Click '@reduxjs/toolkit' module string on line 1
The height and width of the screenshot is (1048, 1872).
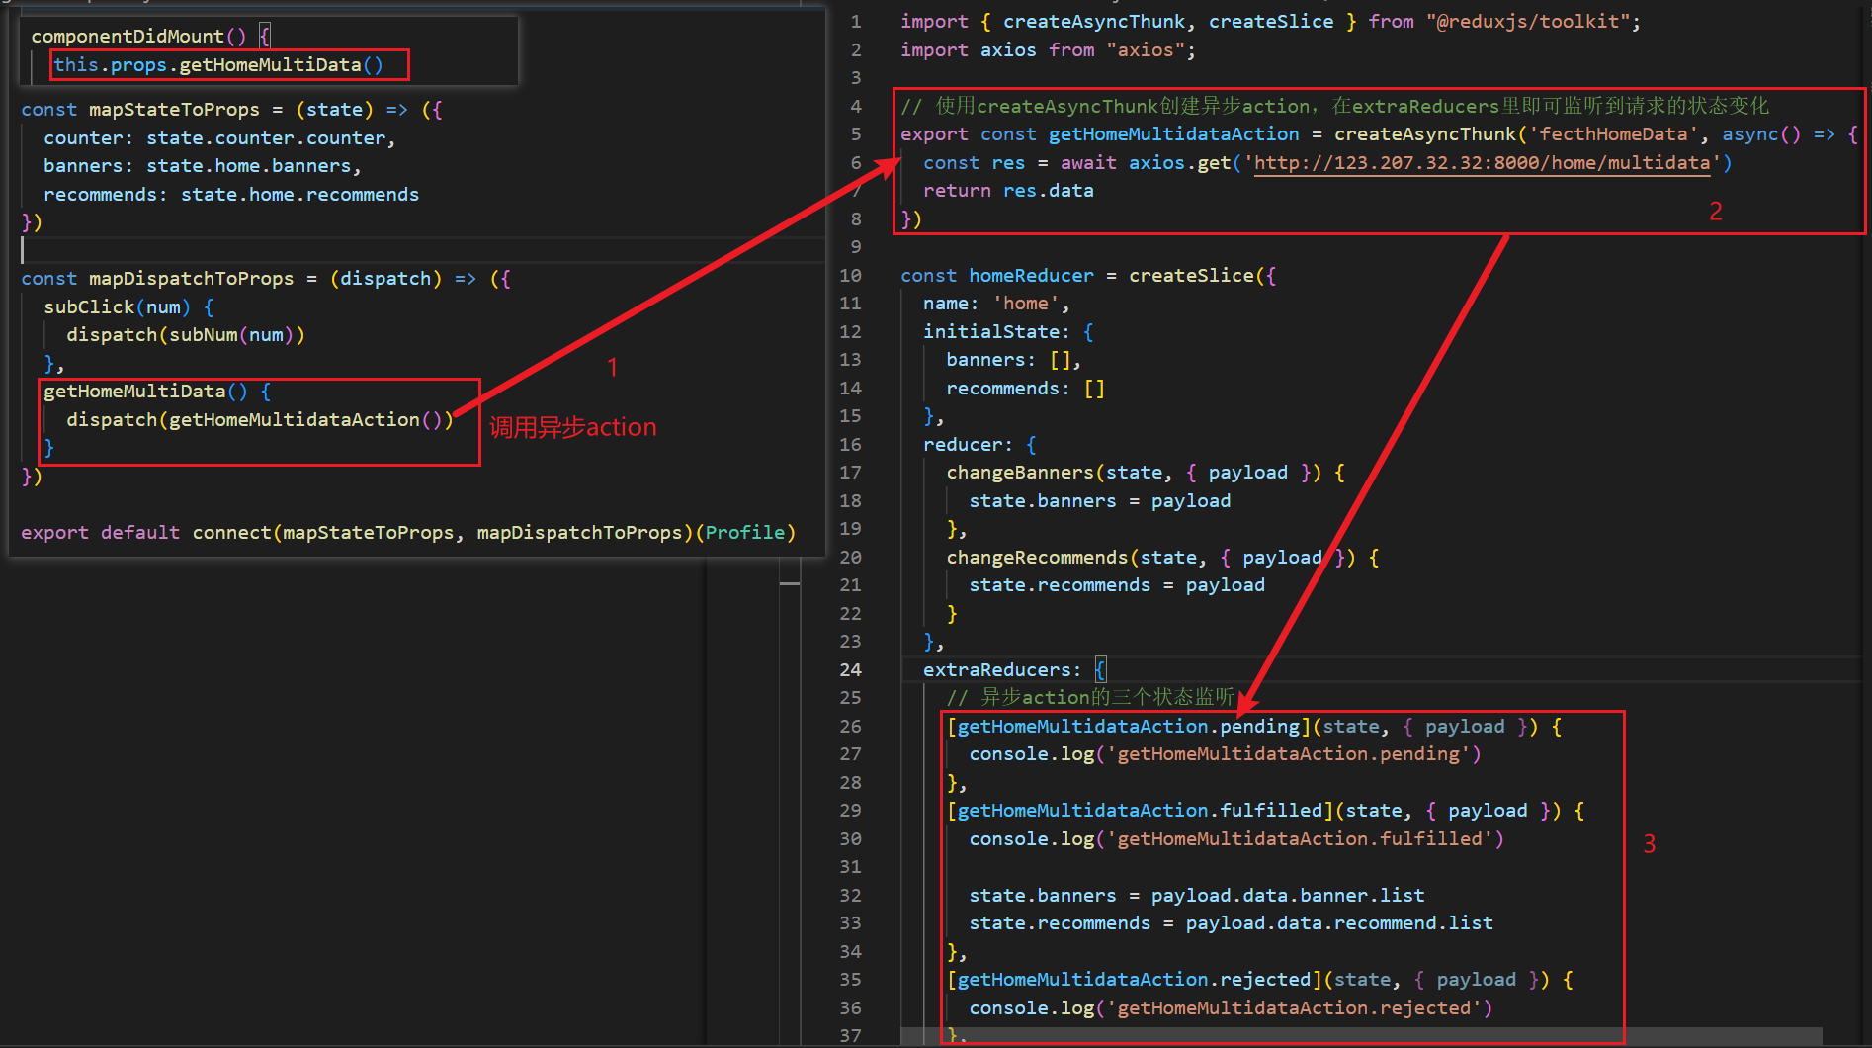click(1527, 22)
